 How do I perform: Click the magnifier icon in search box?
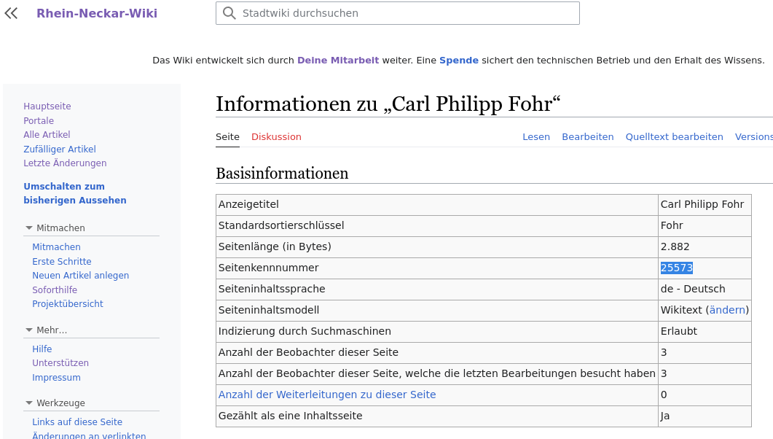click(229, 13)
